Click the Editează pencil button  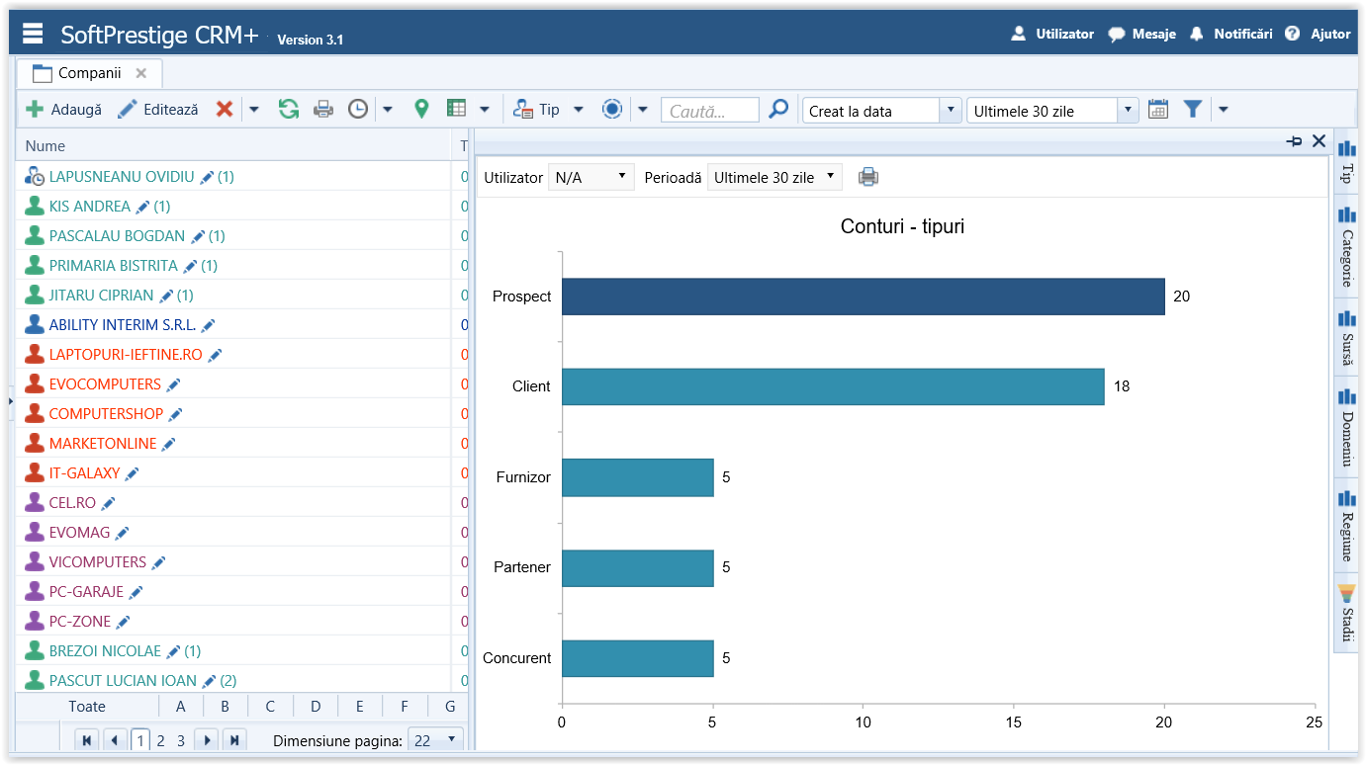coord(158,110)
